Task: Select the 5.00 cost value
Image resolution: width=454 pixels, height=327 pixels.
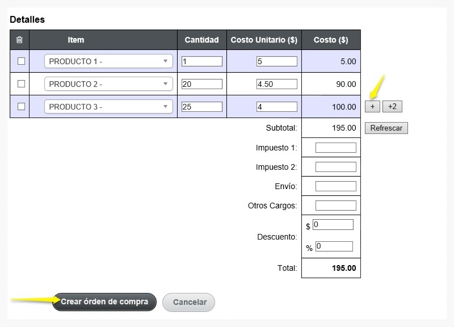Action: click(x=348, y=61)
